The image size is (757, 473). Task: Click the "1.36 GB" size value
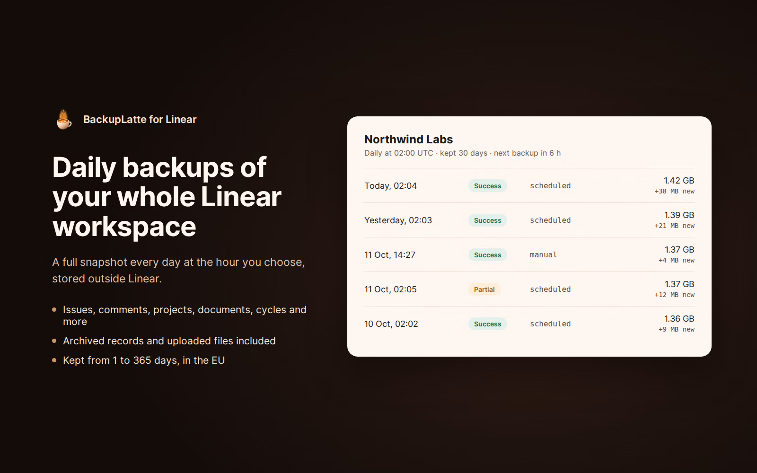[679, 319]
